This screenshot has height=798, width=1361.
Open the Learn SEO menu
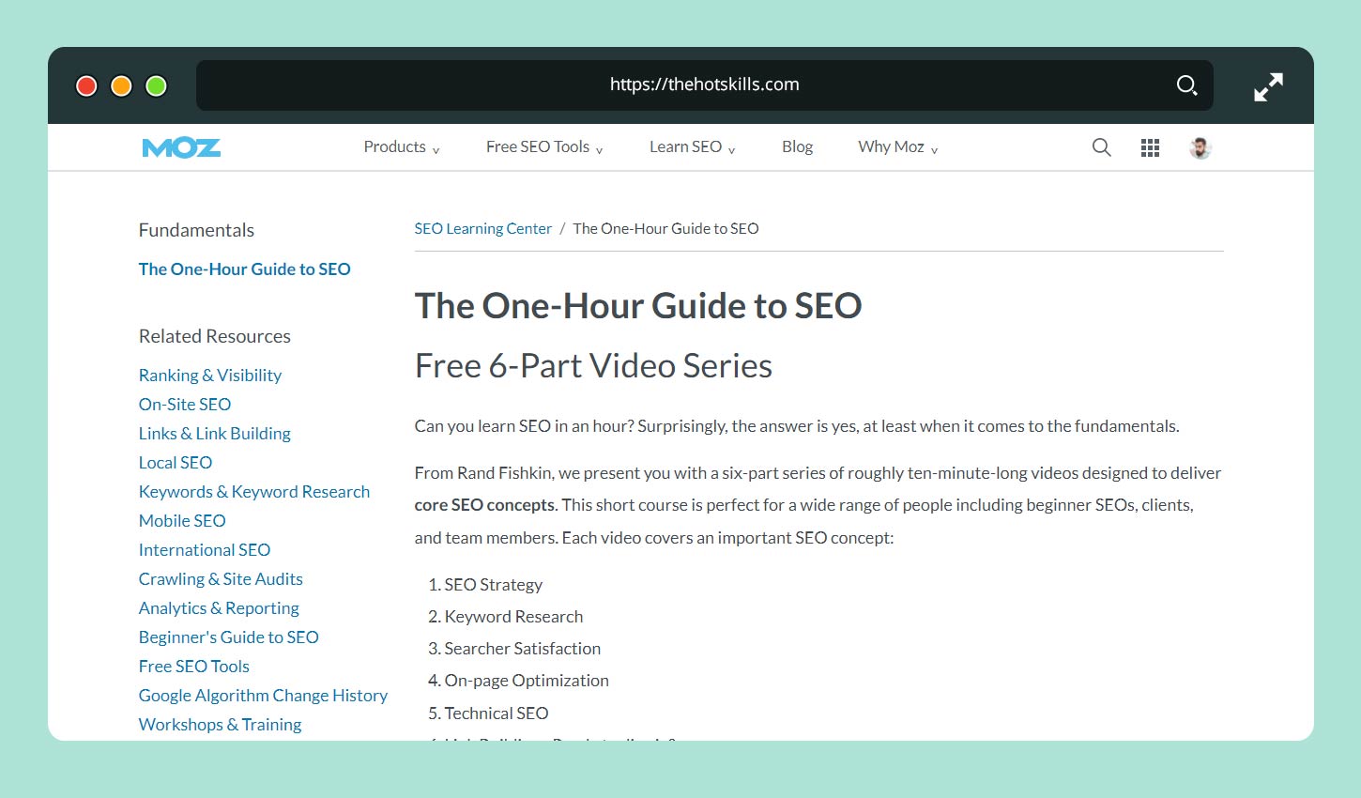tap(685, 146)
